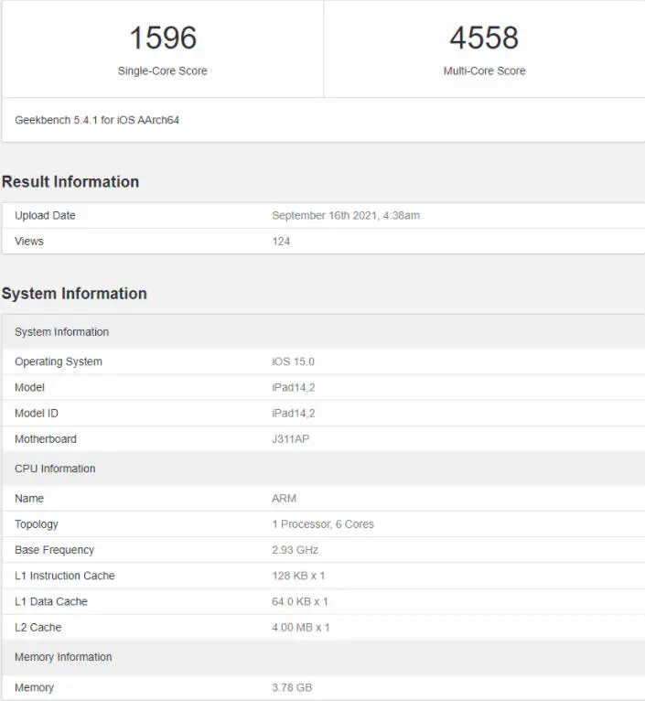Image resolution: width=645 pixels, height=701 pixels.
Task: Click the 64.0 KB x 1 value
Action: [x=299, y=601]
